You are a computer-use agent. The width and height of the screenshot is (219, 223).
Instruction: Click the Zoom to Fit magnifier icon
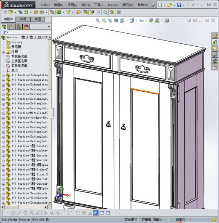coord(98,21)
